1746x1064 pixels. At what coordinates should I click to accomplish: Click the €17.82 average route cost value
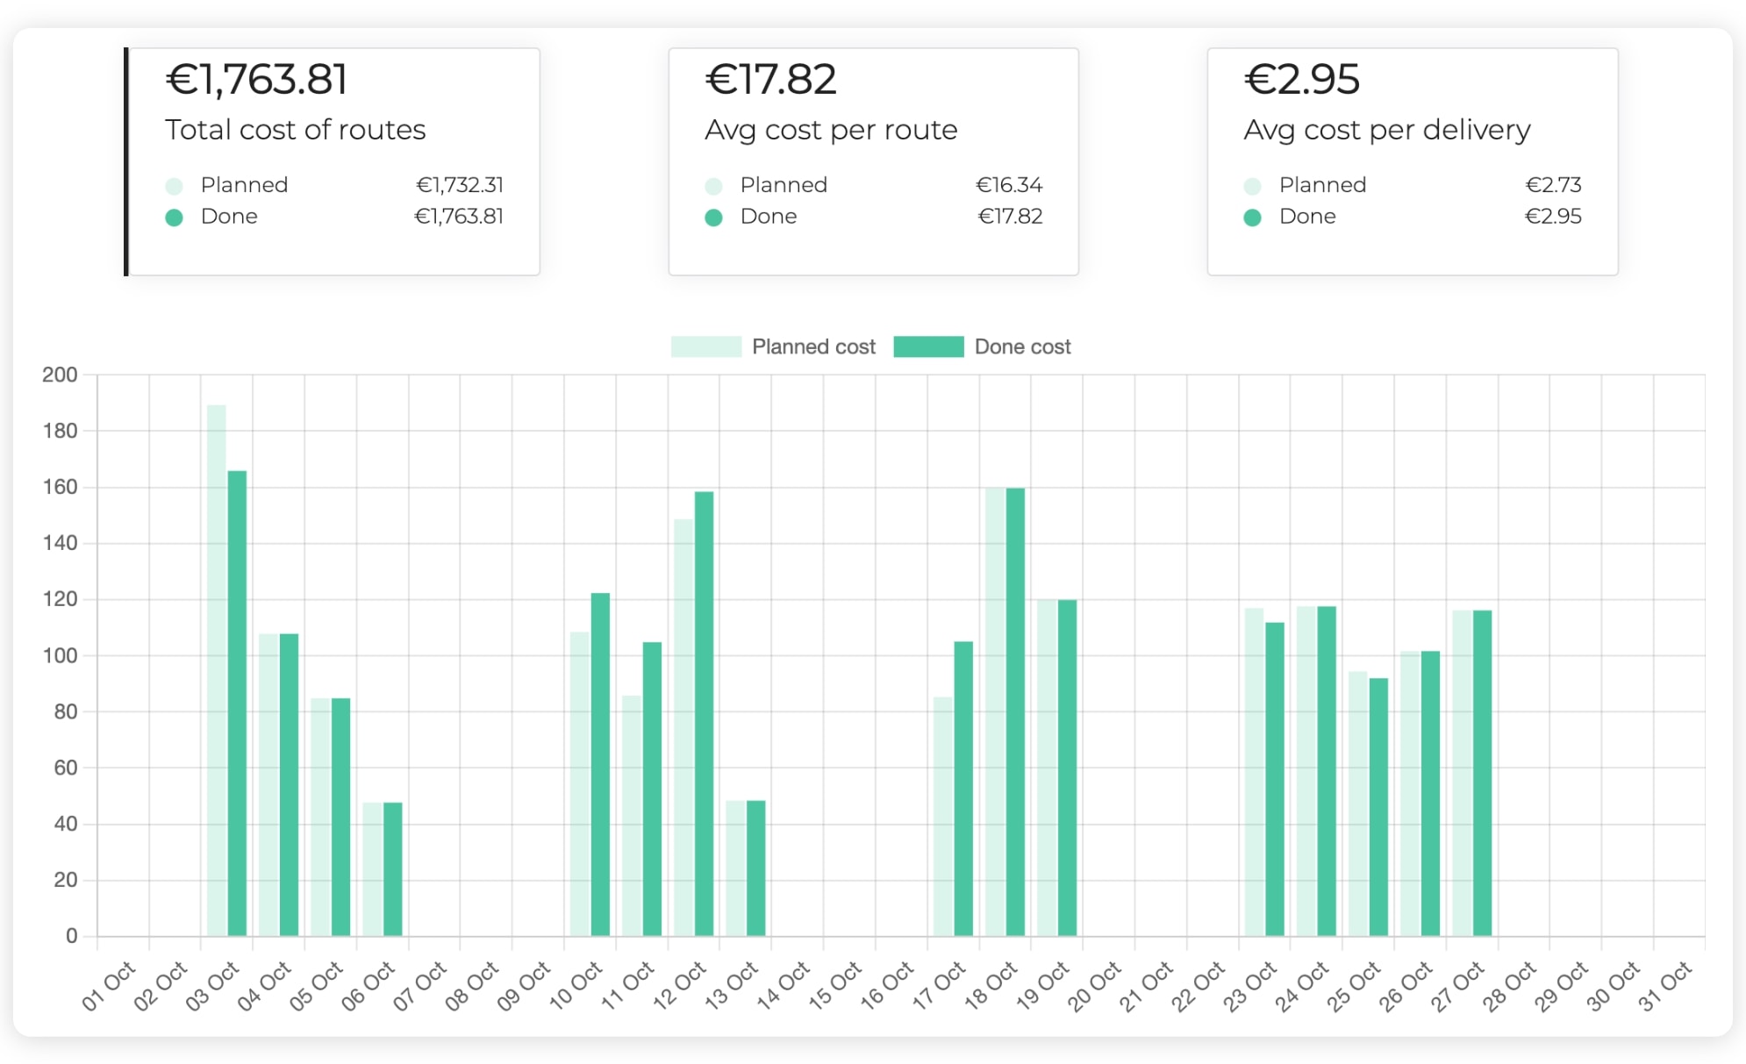click(770, 79)
